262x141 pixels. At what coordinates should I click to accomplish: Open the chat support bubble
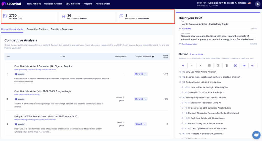coord(256,135)
